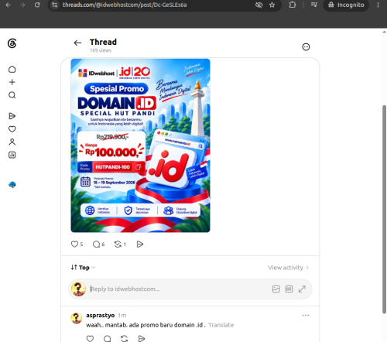Open Search in sidebar
Image resolution: width=387 pixels, height=342 pixels.
pyautogui.click(x=12, y=95)
